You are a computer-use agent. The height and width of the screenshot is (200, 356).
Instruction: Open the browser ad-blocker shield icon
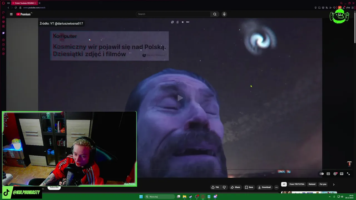coord(323,8)
